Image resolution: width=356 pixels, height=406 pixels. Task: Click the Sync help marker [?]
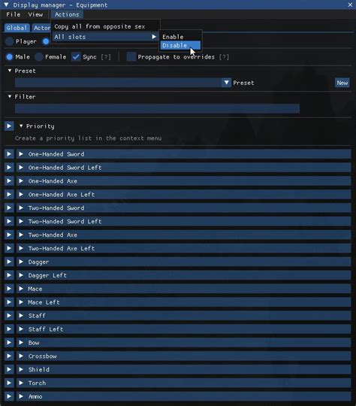[x=106, y=57]
